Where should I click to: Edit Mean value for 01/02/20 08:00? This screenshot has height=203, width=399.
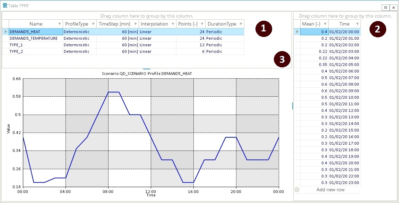(x=314, y=84)
